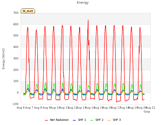Click the Aug 21 x-axis tick label

pyautogui.click(x=150, y=108)
